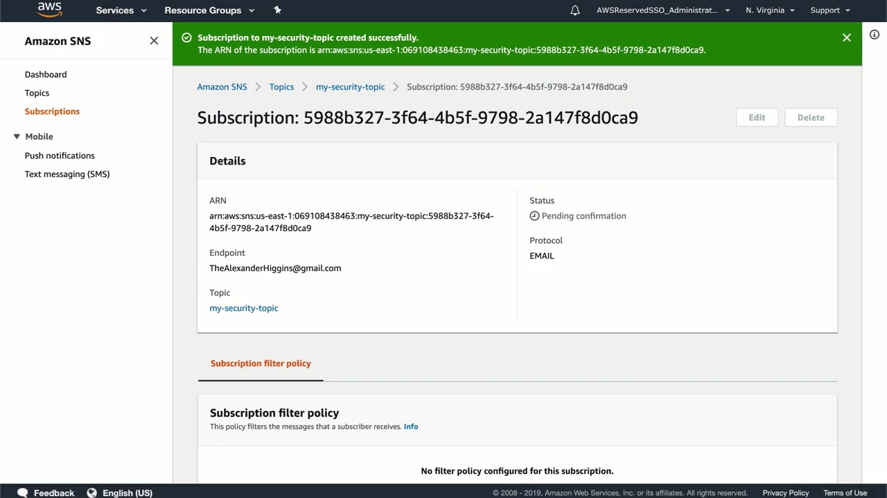The width and height of the screenshot is (887, 498).
Task: Open the info panel icon at right edge
Action: pyautogui.click(x=875, y=35)
